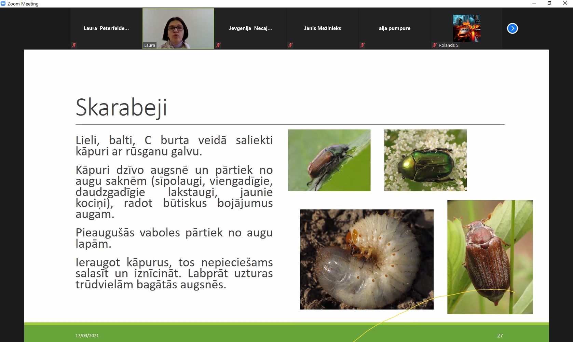573x342 pixels.
Task: Close the Zoom Meeting window
Action: (x=565, y=3)
